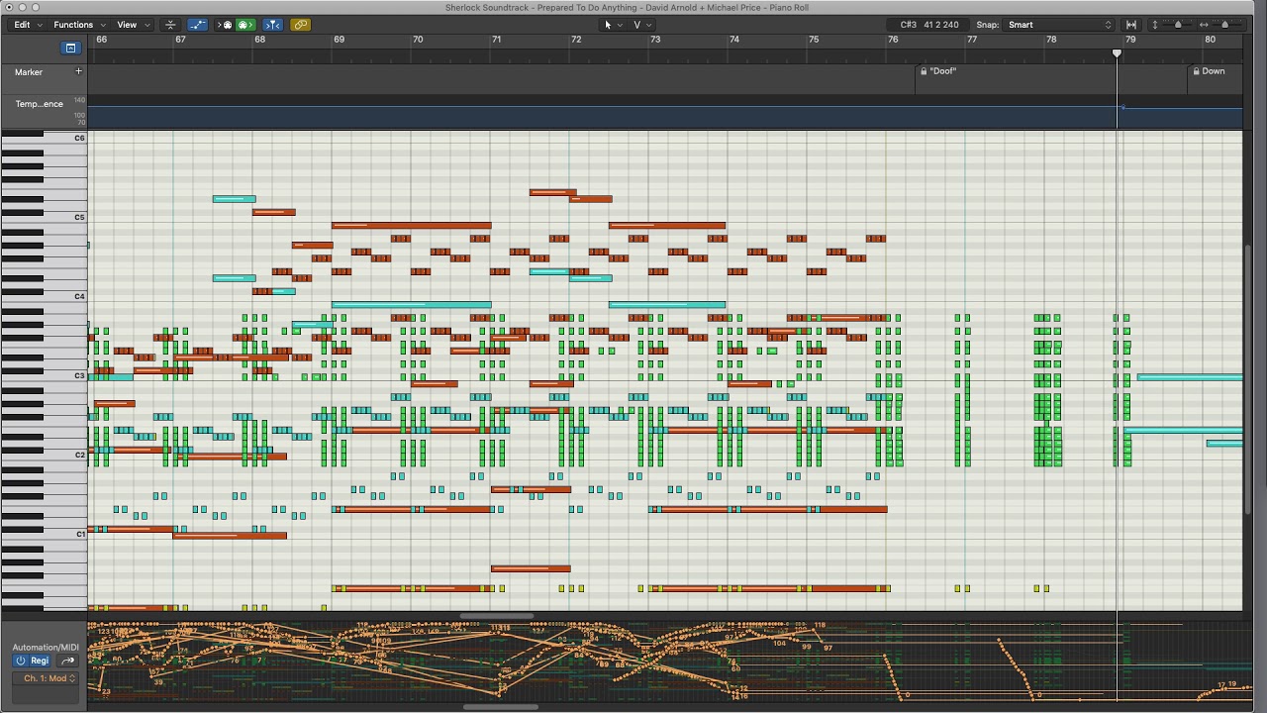Click the C5 piano key

tap(65, 218)
